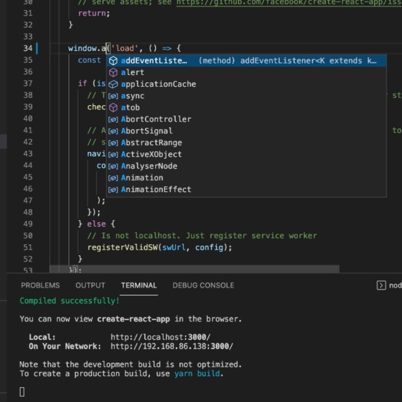This screenshot has width=402, height=402.
Task: Click the method icon beside addEventListener suggestion
Action: coord(113,61)
